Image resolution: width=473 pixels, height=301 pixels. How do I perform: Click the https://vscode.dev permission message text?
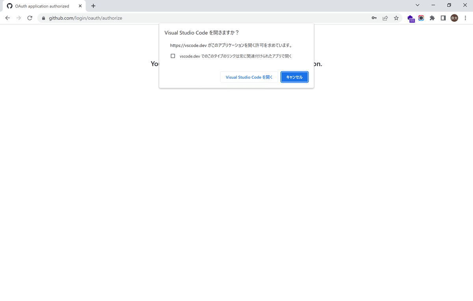(232, 45)
